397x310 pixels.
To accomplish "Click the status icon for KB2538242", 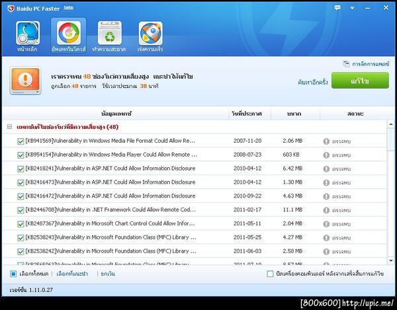I will tap(326, 252).
